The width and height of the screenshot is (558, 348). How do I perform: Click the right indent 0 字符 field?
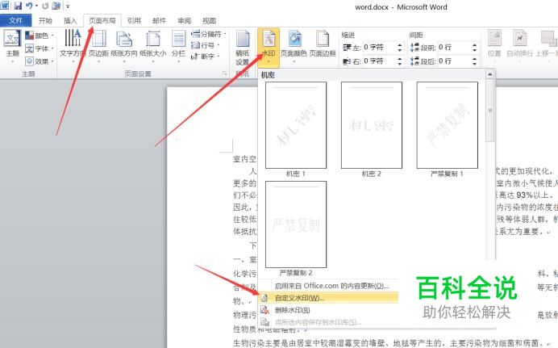[380, 61]
